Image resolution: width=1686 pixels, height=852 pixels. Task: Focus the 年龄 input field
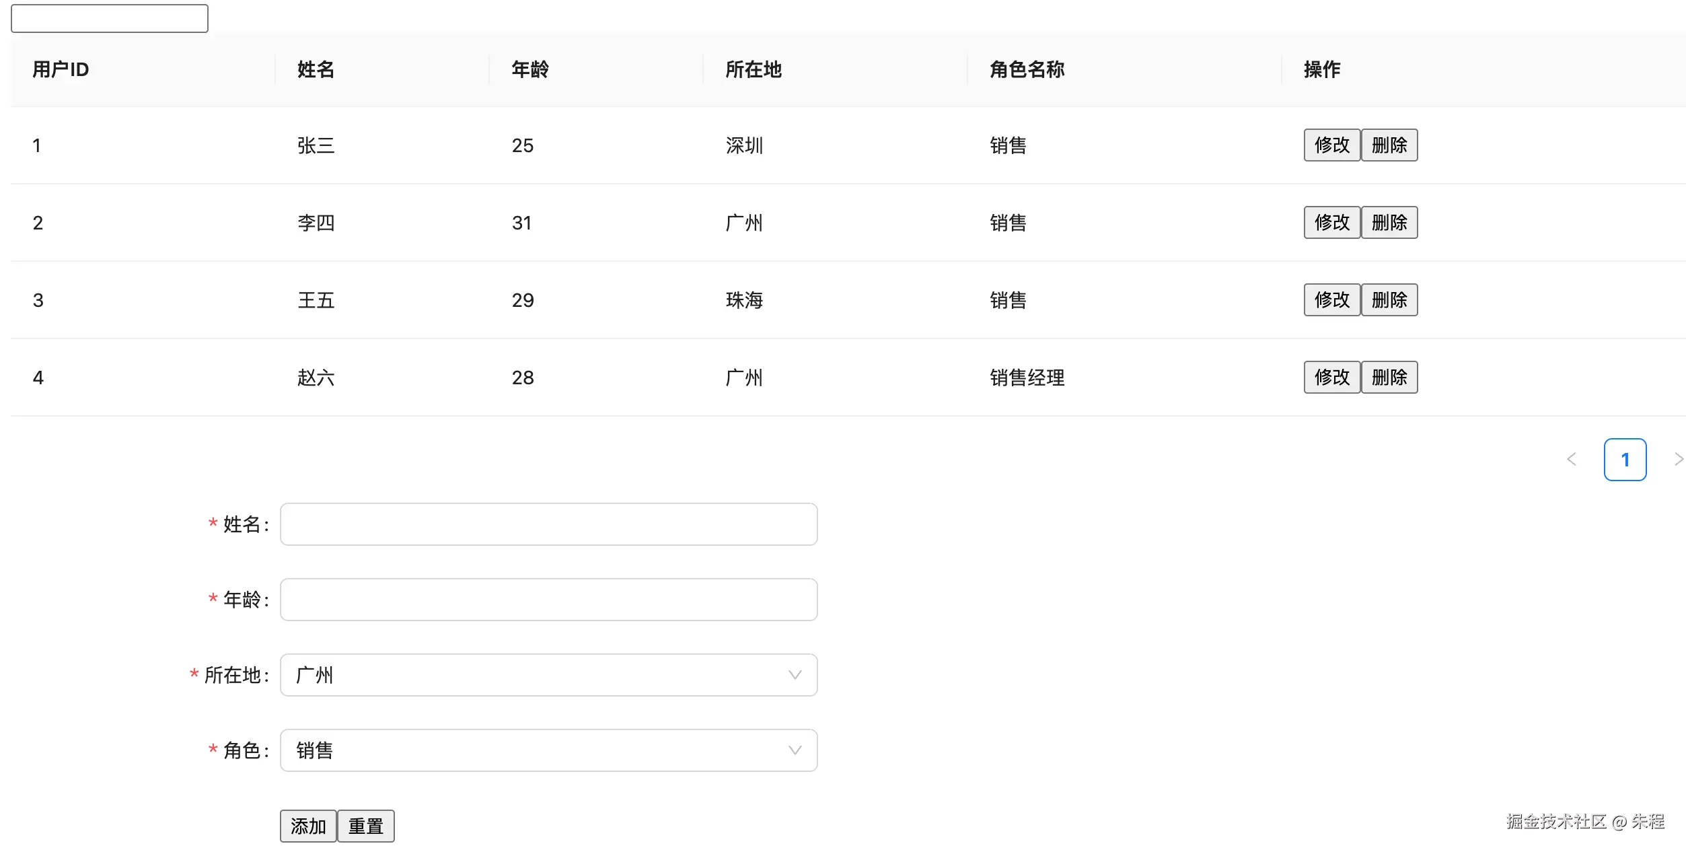coord(548,600)
